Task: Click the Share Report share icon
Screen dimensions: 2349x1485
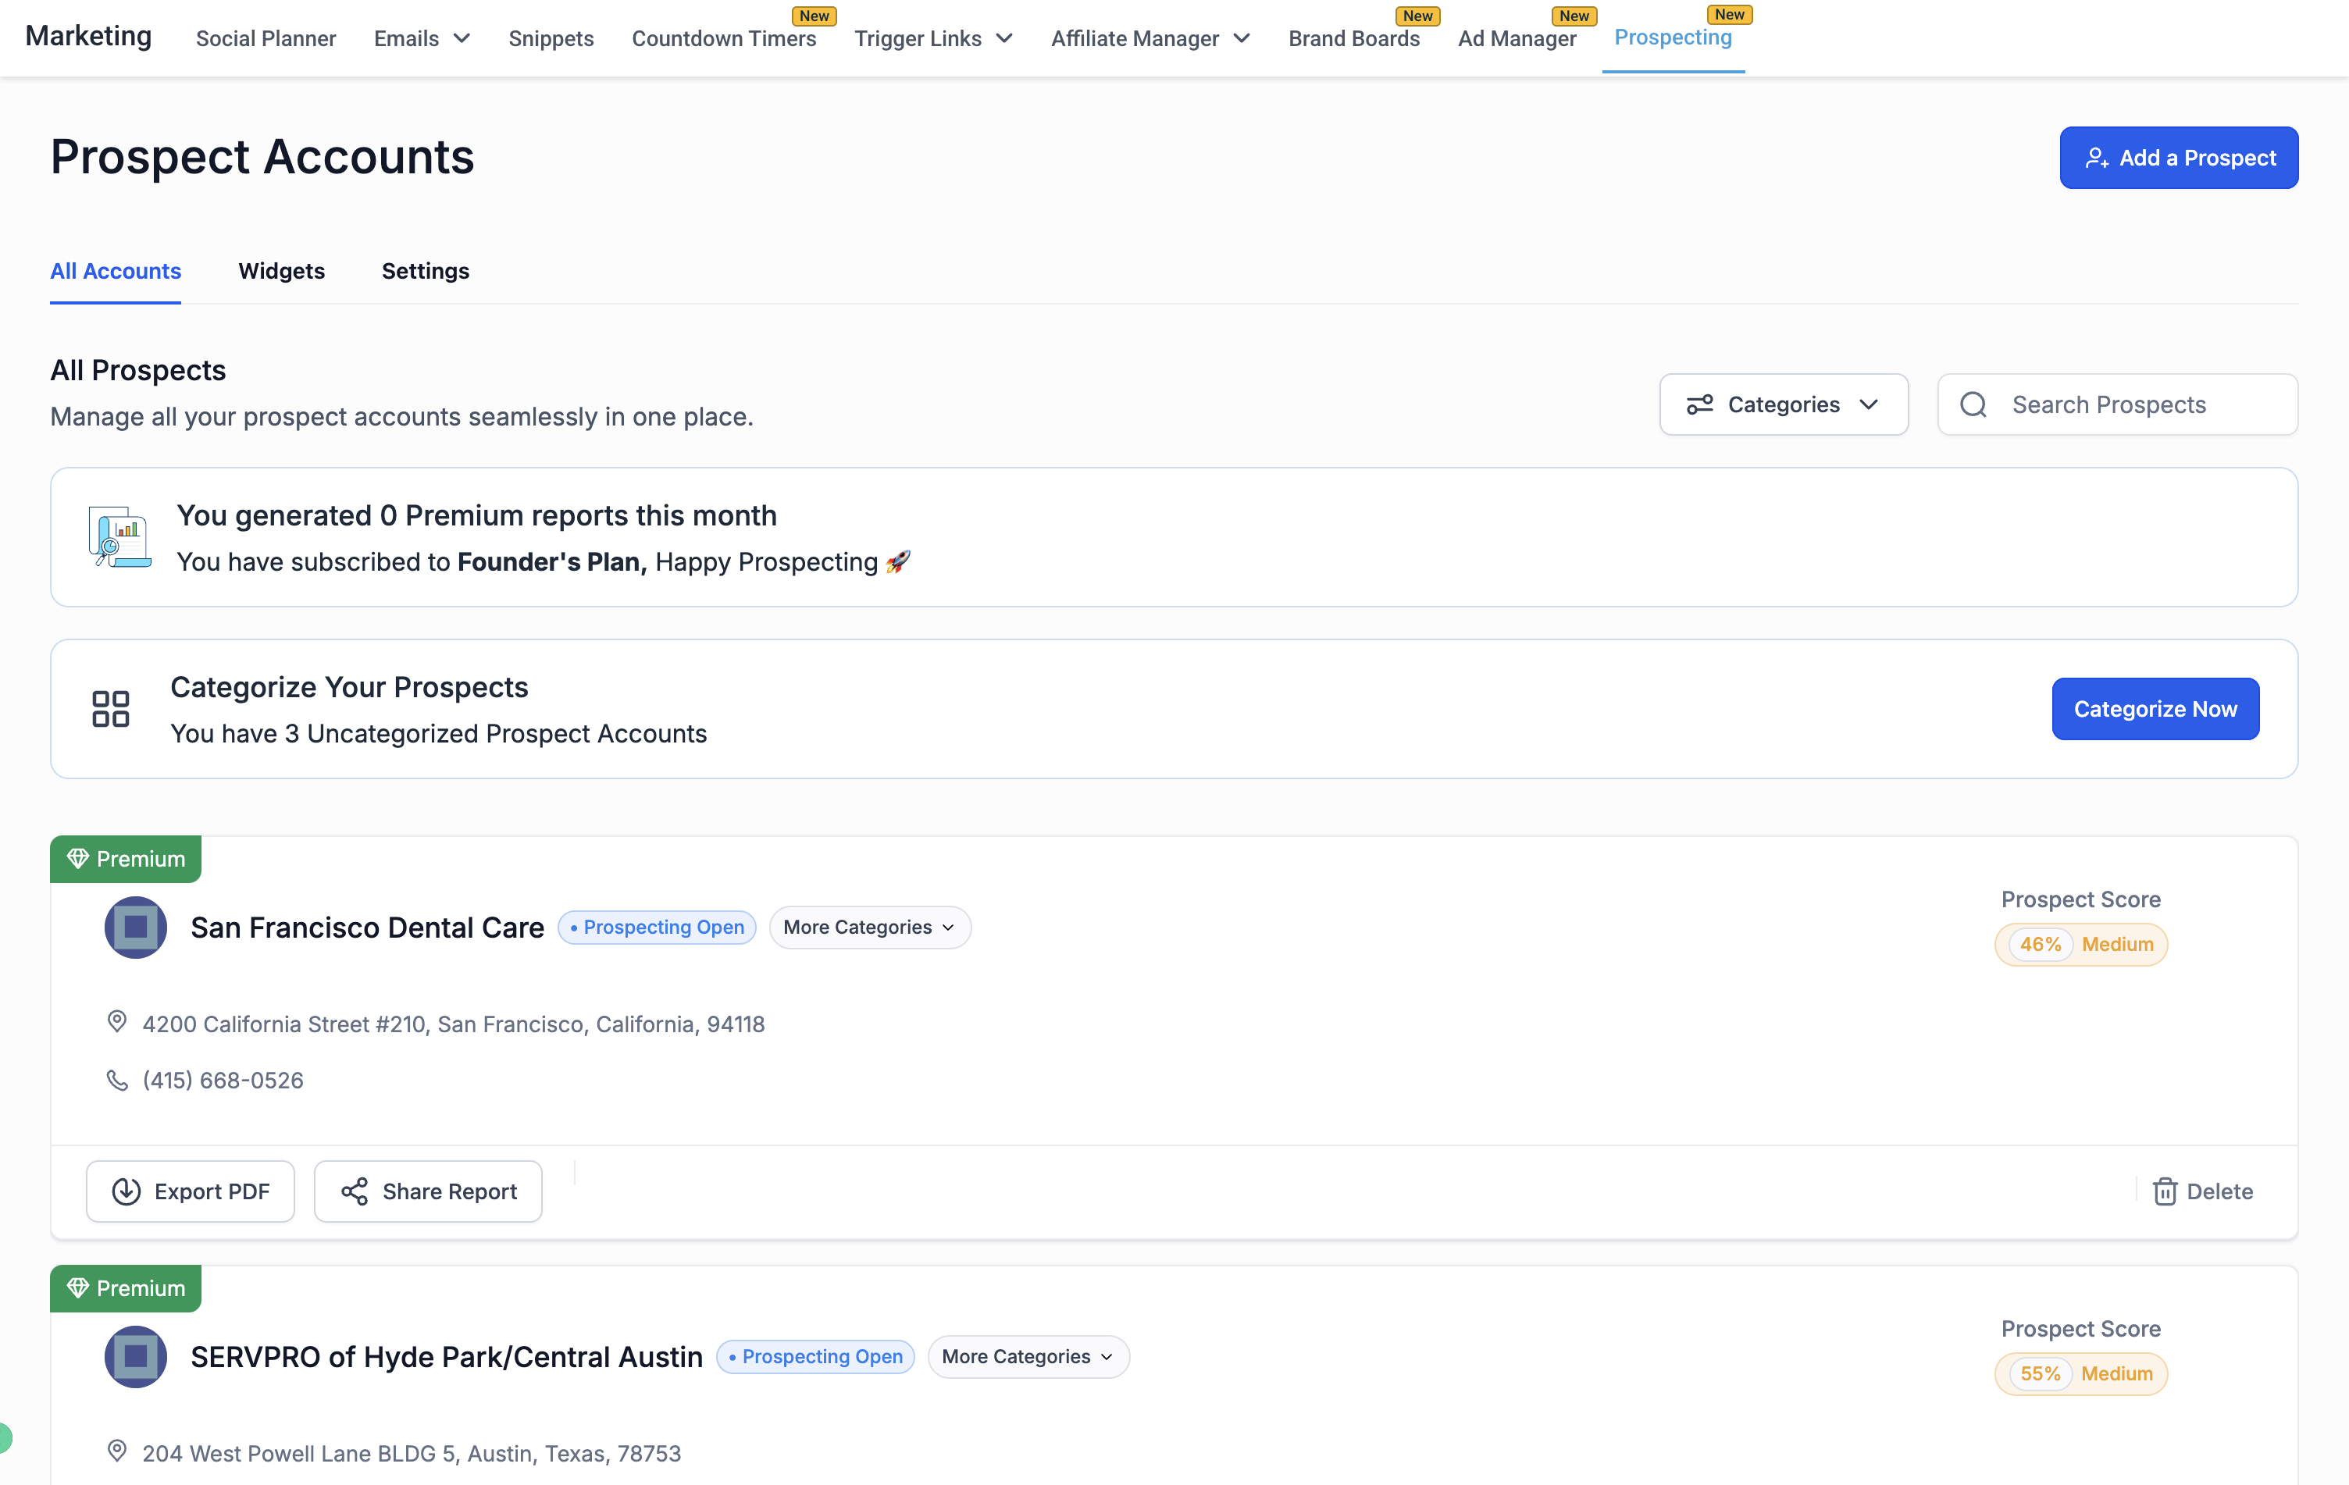Action: [354, 1191]
